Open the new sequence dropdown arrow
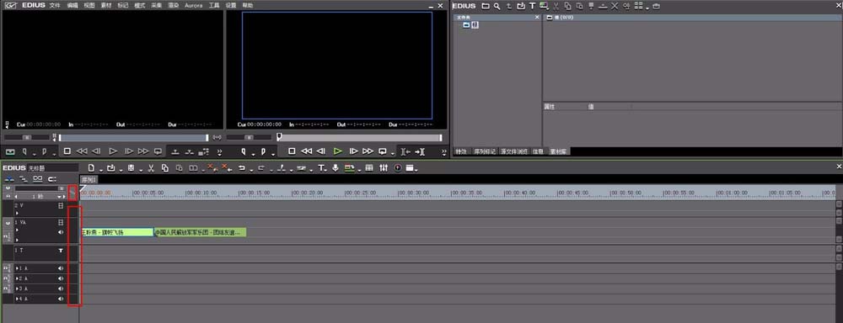 coord(100,170)
